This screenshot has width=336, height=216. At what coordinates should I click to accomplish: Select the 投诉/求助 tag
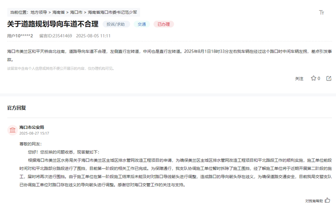tap(116, 24)
